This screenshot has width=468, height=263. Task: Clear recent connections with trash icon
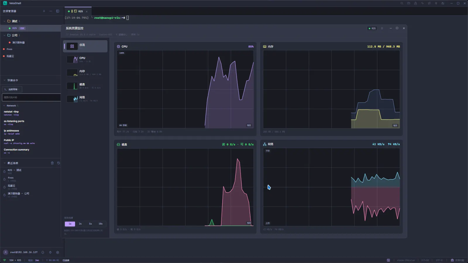point(52,163)
